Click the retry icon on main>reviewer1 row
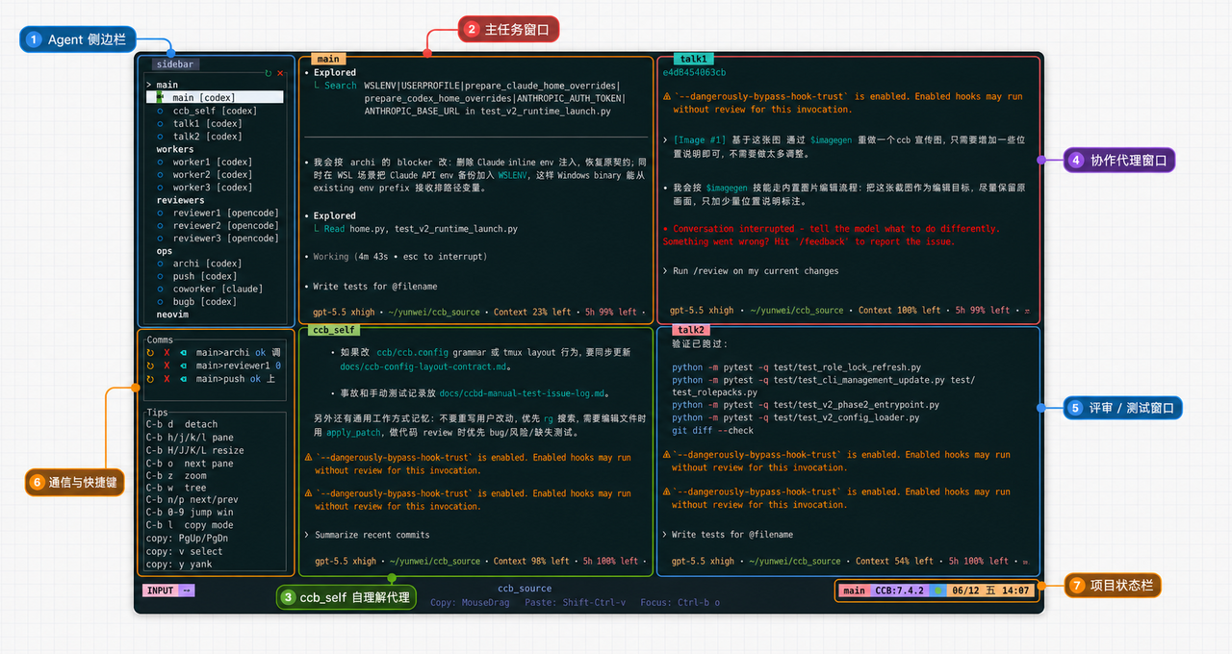The width and height of the screenshot is (1232, 654). coord(150,365)
